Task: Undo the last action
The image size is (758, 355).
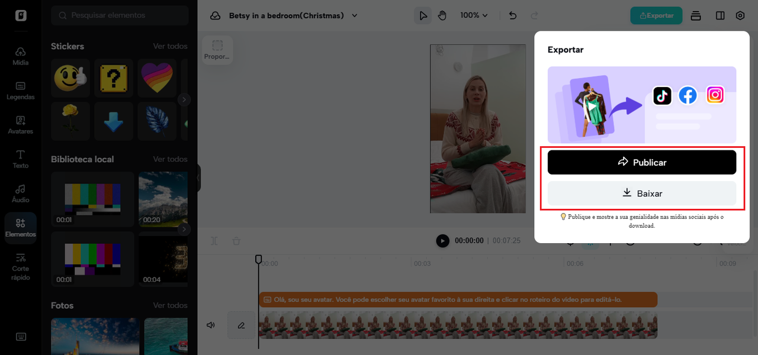Action: [x=513, y=15]
